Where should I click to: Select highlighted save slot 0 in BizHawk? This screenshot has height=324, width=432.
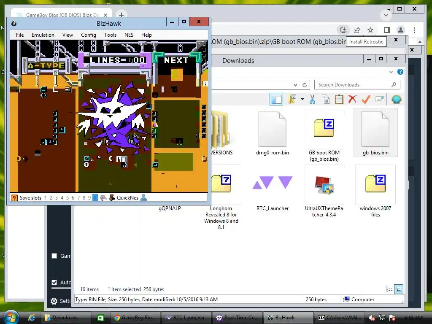tap(95, 197)
